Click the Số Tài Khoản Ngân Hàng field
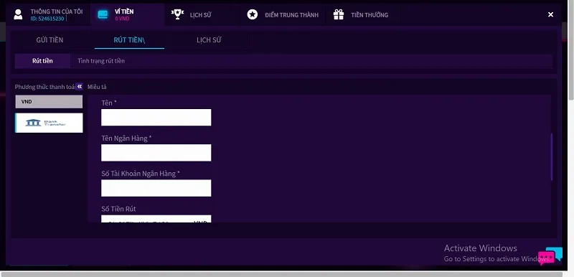 [x=156, y=188]
